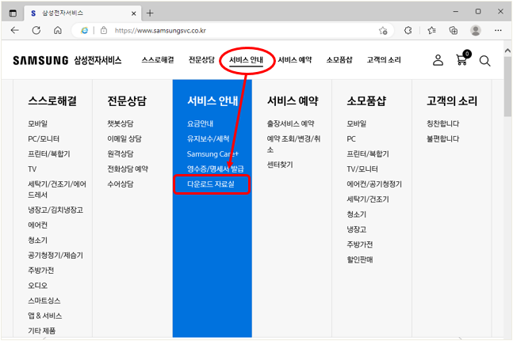Open 센터찾기 link

[x=280, y=165]
